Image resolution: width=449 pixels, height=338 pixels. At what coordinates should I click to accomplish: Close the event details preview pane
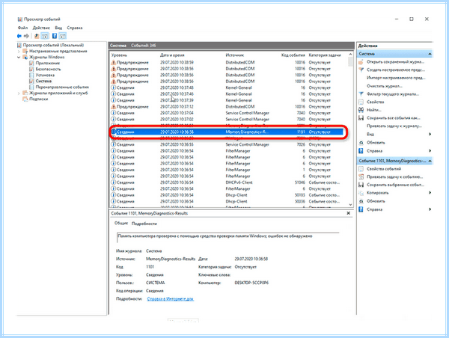pyautogui.click(x=348, y=213)
